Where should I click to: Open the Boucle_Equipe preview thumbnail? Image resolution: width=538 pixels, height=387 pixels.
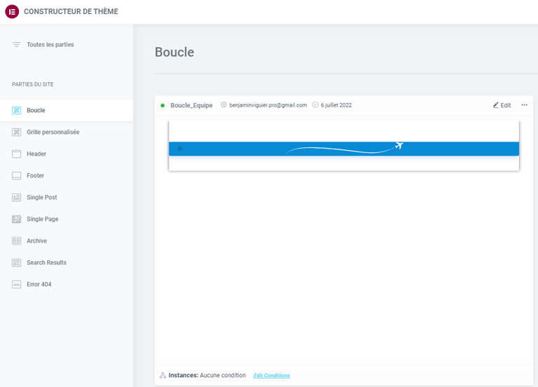(343, 146)
